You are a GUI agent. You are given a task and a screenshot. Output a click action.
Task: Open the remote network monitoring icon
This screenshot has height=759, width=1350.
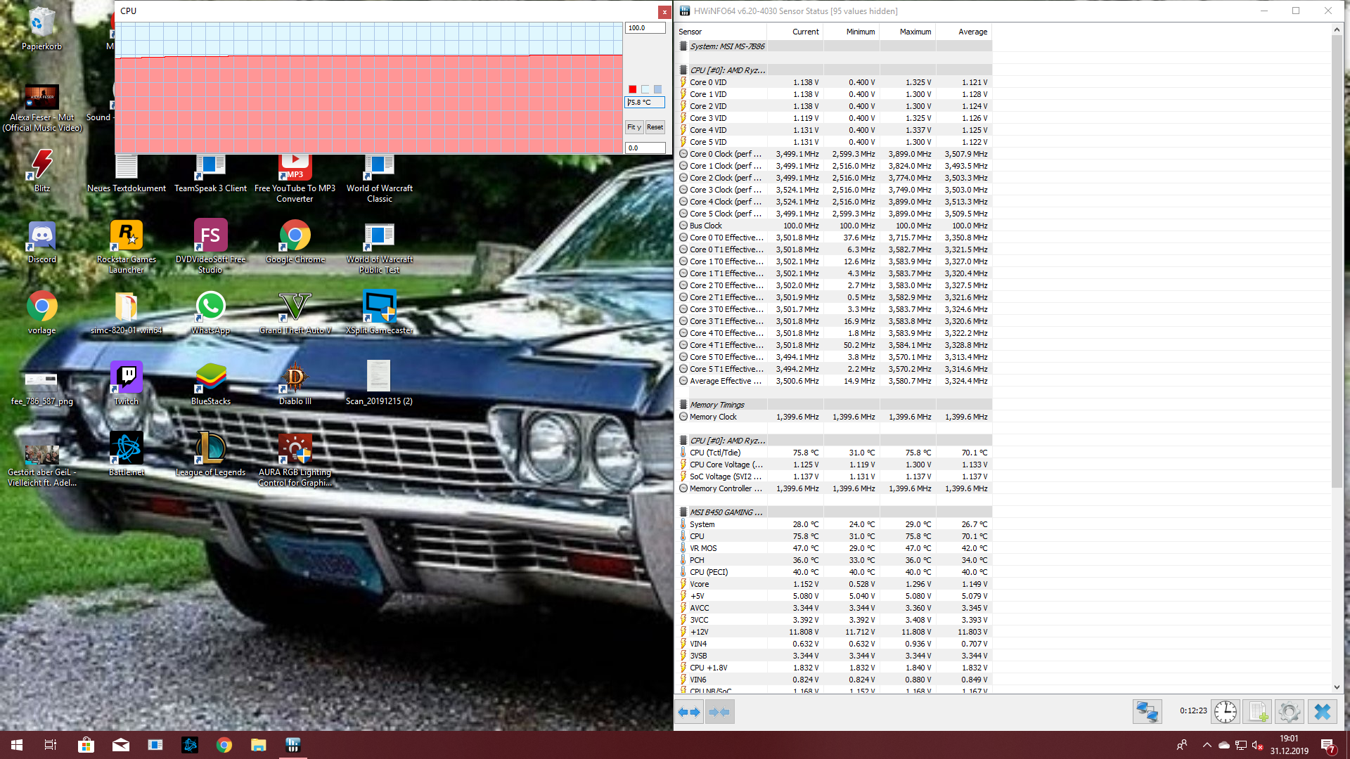(1147, 712)
